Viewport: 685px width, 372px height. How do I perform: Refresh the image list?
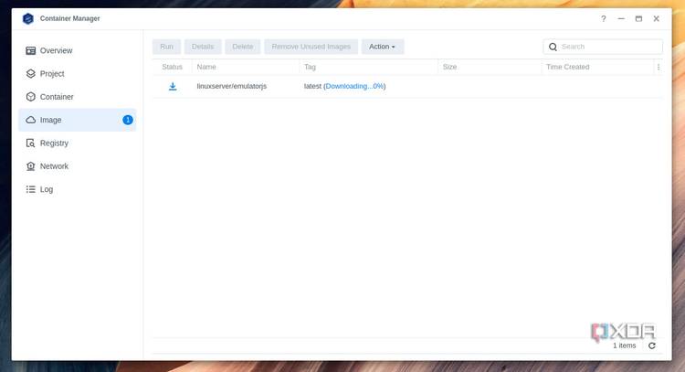pyautogui.click(x=652, y=345)
